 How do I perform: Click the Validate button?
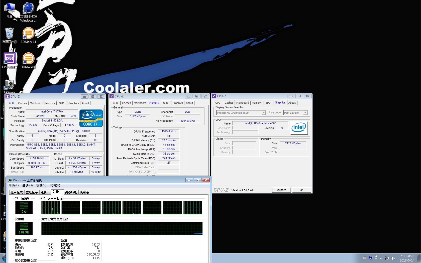281,190
